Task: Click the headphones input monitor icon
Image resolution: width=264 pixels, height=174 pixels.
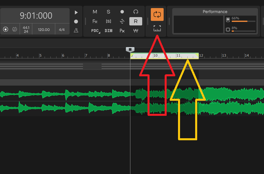Action: (136, 12)
